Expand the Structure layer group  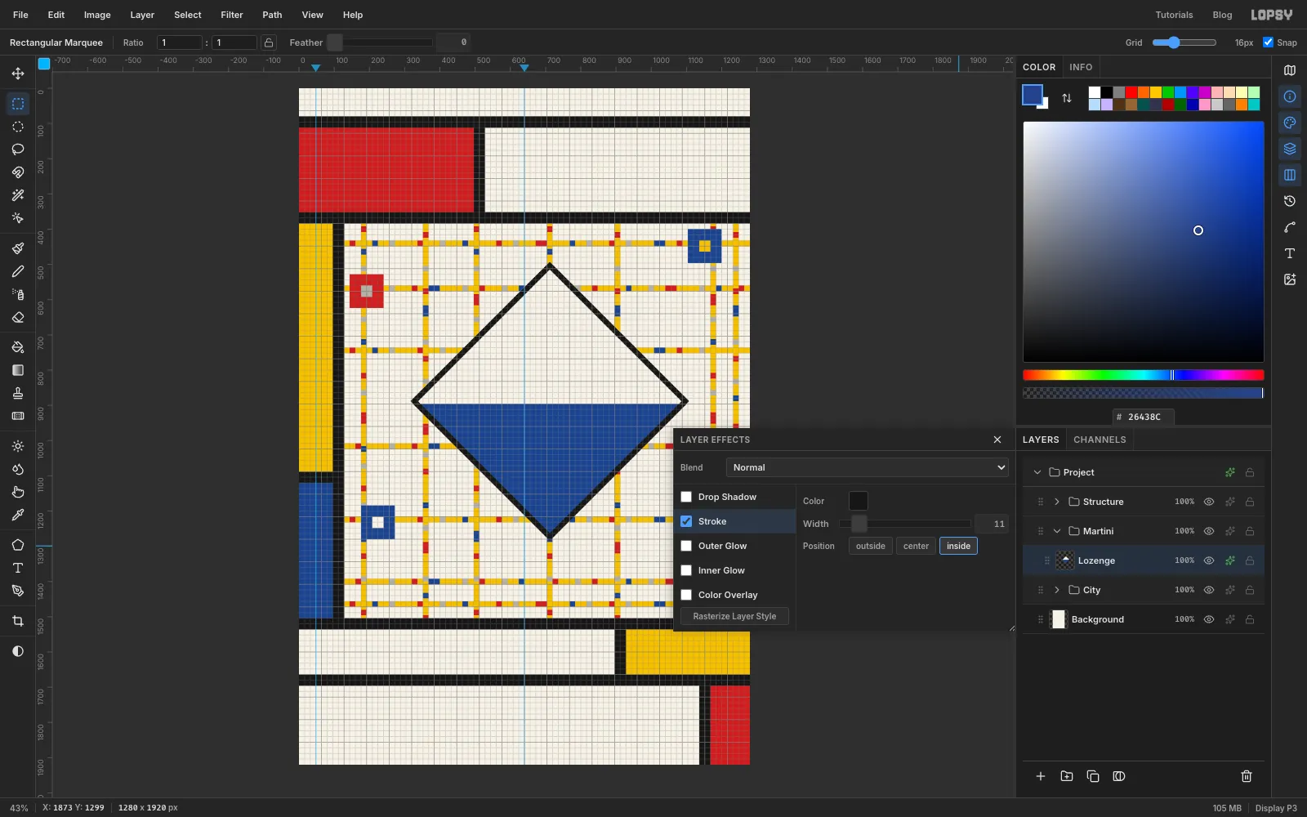tap(1057, 502)
